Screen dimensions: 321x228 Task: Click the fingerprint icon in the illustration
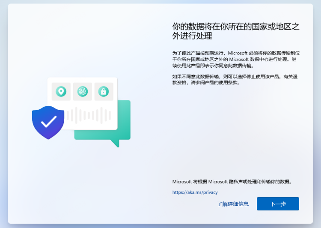[x=82, y=91]
